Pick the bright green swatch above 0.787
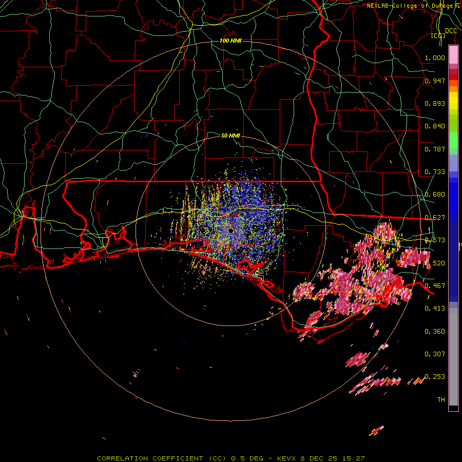The width and height of the screenshot is (462, 462). coord(453,140)
